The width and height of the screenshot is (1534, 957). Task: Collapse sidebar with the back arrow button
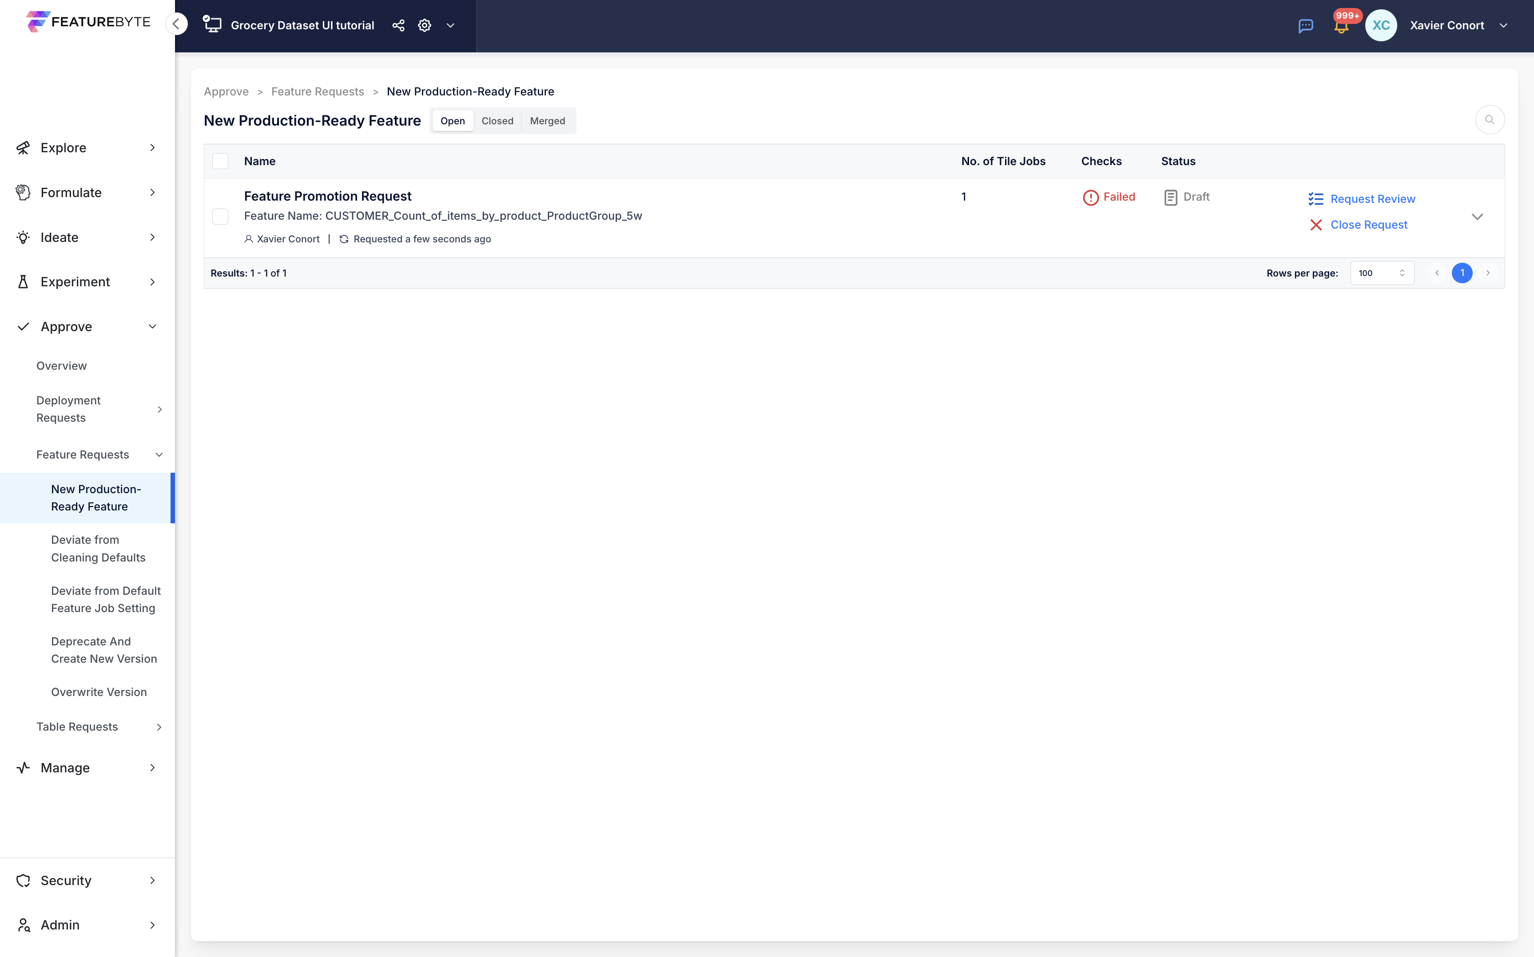177,25
